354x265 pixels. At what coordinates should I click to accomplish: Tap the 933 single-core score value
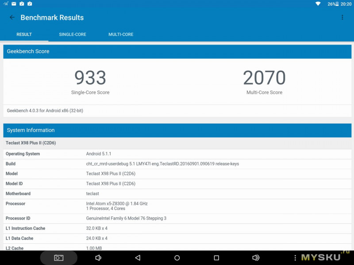[90, 78]
